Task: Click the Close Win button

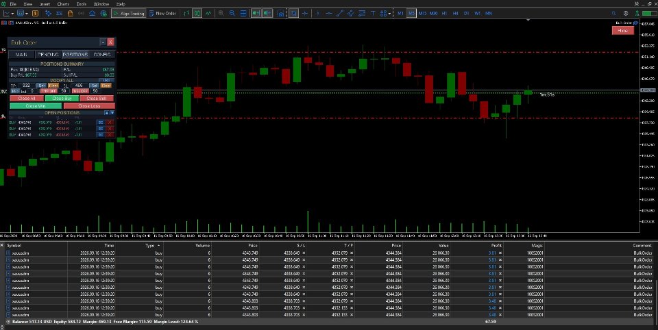Action: [36, 105]
